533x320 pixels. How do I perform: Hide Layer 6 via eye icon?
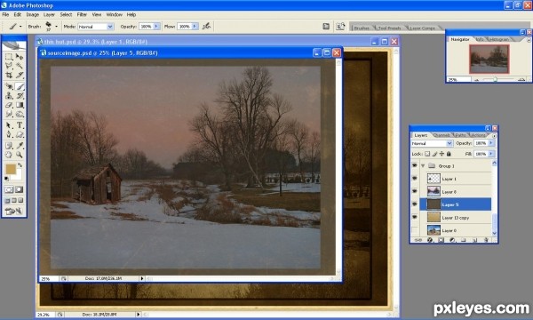414,191
